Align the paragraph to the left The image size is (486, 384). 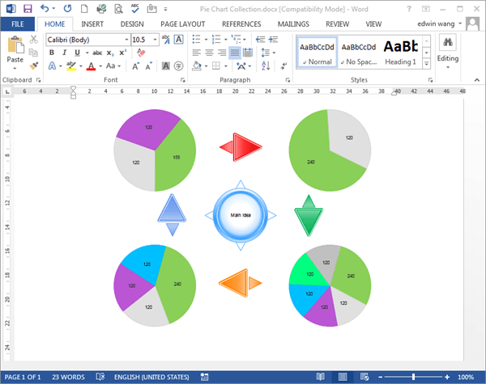point(196,53)
